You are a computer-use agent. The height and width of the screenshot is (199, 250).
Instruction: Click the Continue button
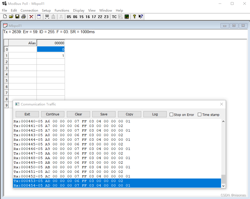52,114
